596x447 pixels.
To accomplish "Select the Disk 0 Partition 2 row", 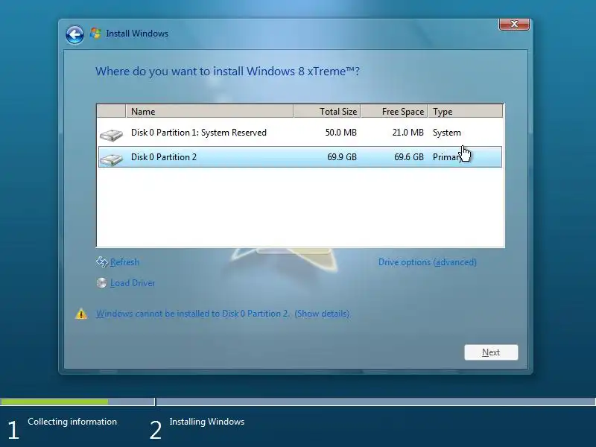I will (300, 157).
